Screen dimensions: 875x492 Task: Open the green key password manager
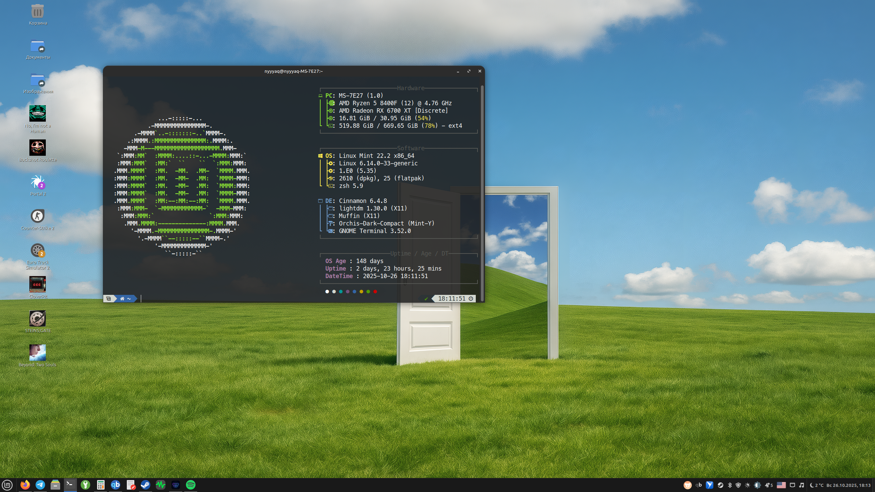[85, 485]
